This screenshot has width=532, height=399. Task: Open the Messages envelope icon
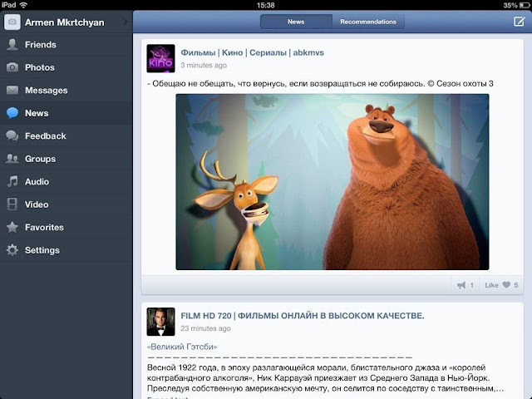pos(12,90)
